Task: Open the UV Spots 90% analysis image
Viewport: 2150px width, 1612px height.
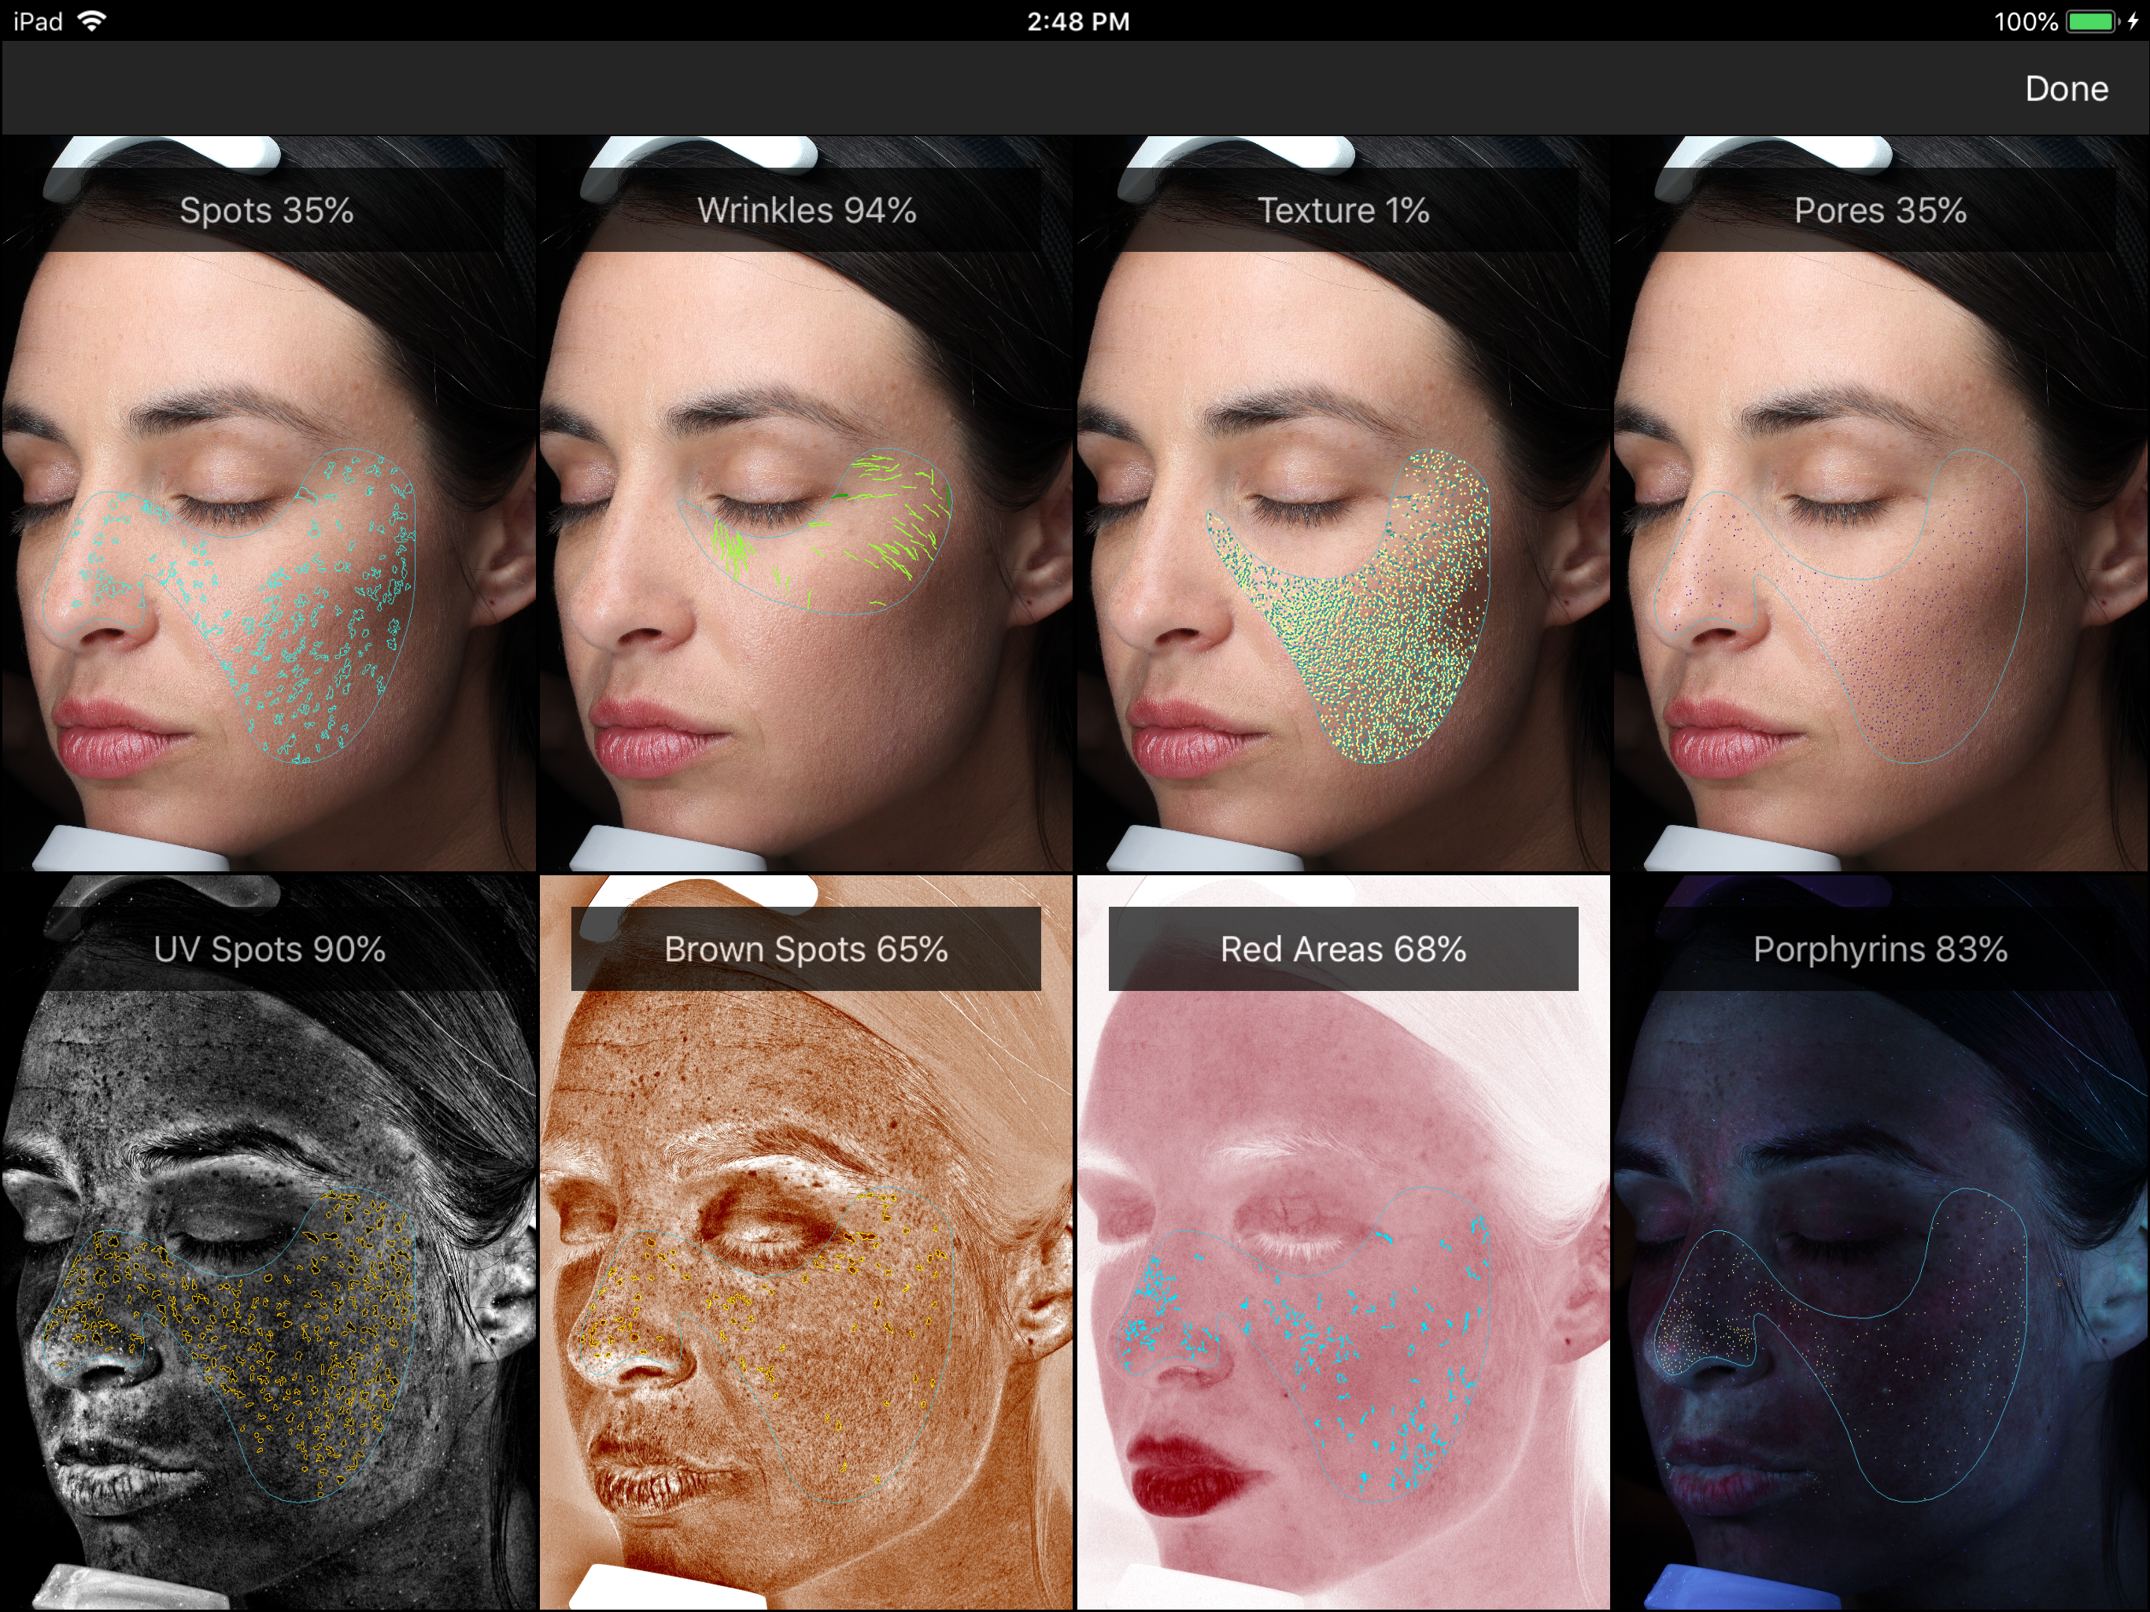Action: point(268,1243)
